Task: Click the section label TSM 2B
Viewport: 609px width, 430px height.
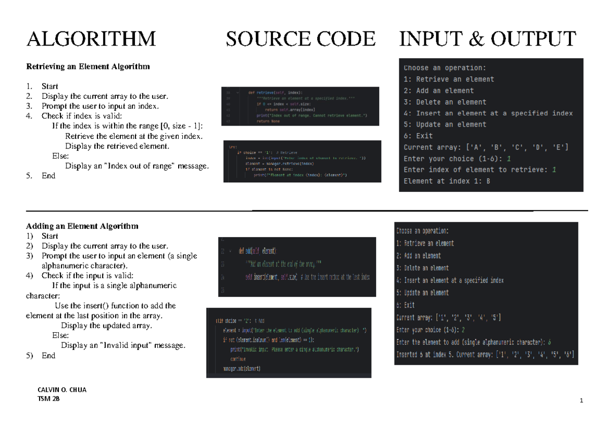Action: click(49, 399)
